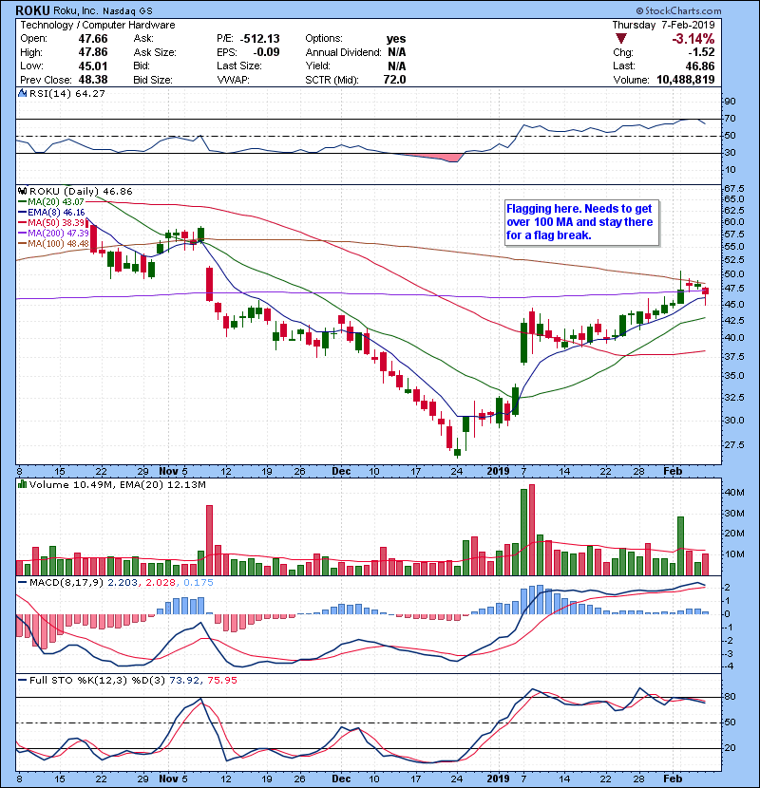Click the -3.14% percent change
Viewport: 760px width, 788px height.
coord(693,39)
